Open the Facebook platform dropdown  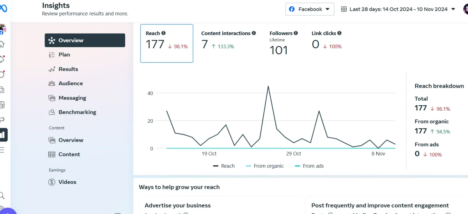310,9
